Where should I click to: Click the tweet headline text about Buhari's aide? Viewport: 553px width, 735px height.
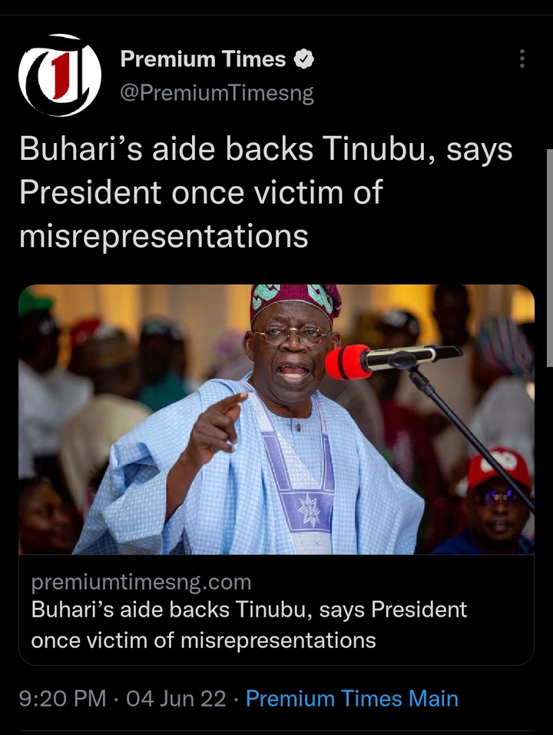point(266,193)
